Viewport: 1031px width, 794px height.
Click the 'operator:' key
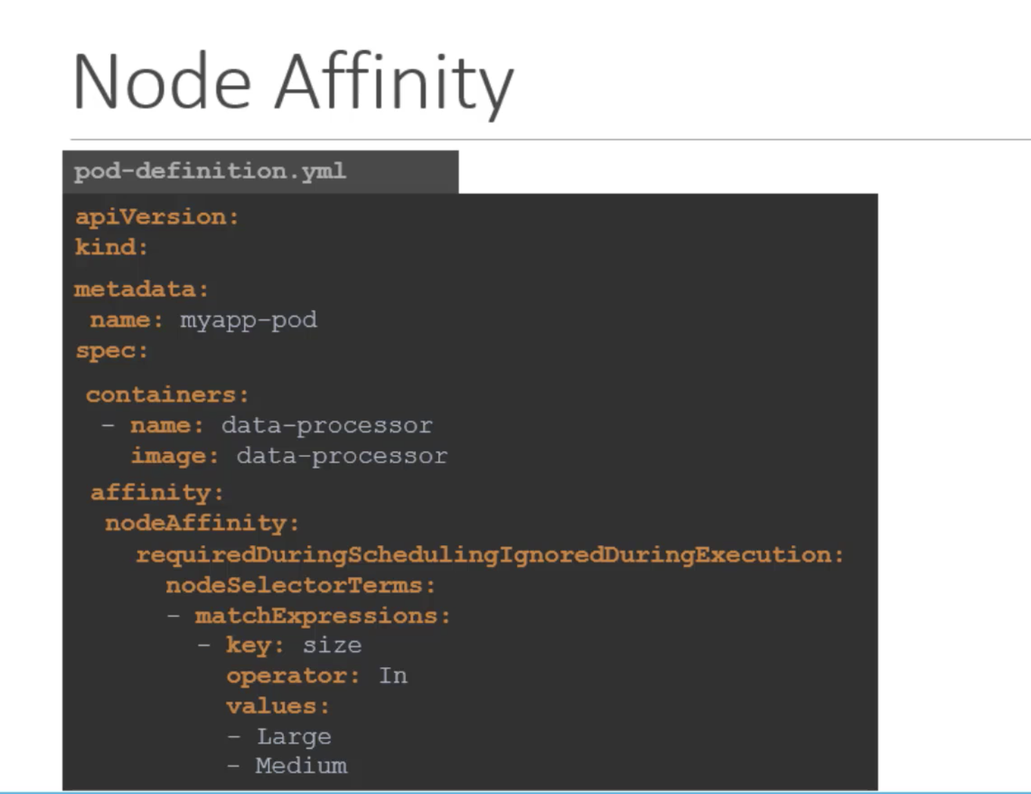pyautogui.click(x=293, y=677)
